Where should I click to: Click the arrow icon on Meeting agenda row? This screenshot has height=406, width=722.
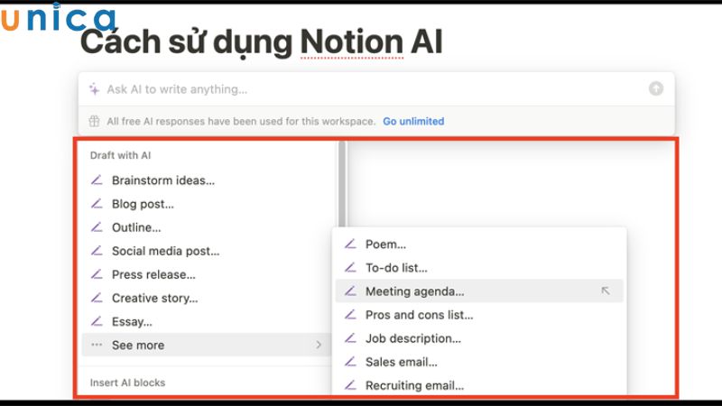605,291
